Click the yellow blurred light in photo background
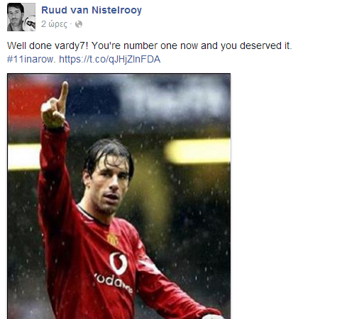This screenshot has height=319, width=337. (197, 151)
